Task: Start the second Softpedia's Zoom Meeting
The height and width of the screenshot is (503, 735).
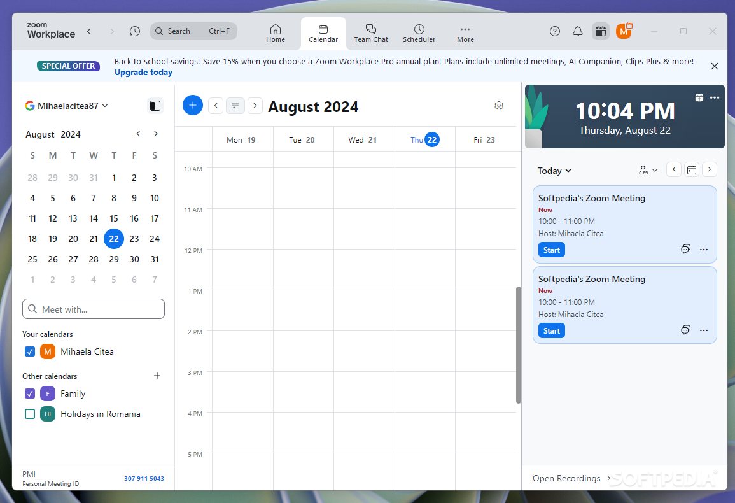Action: tap(551, 331)
